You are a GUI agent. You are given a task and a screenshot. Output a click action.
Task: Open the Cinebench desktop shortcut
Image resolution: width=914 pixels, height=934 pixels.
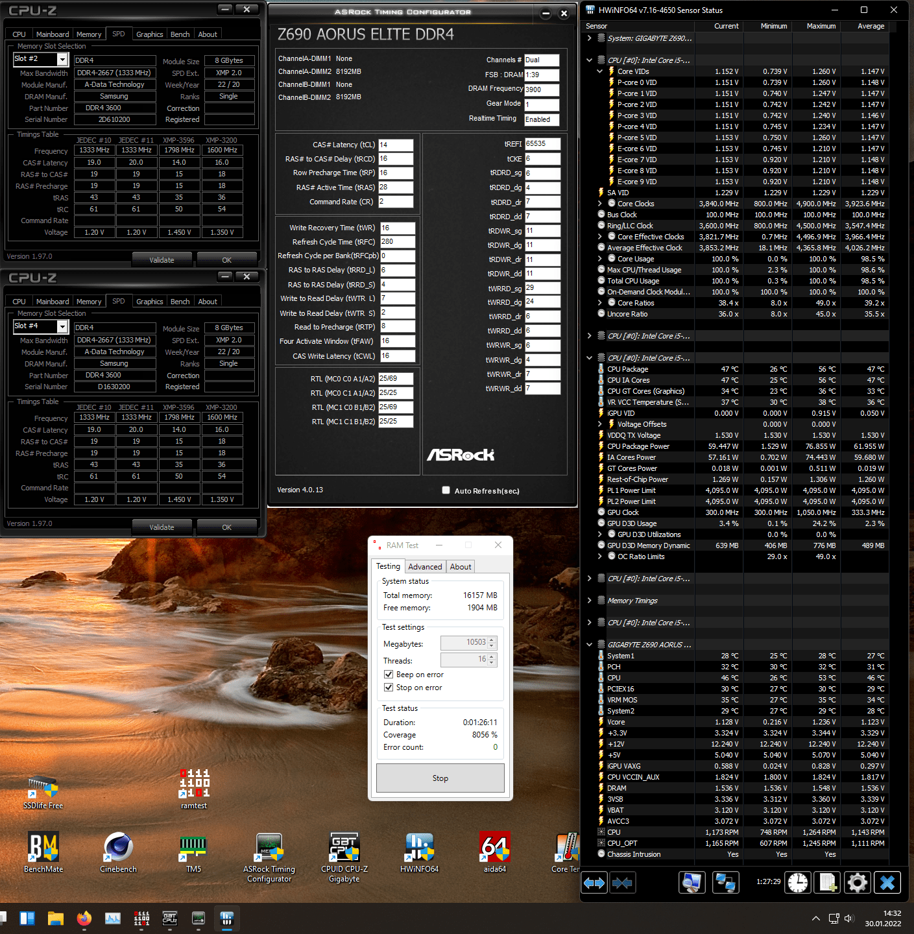tap(118, 852)
